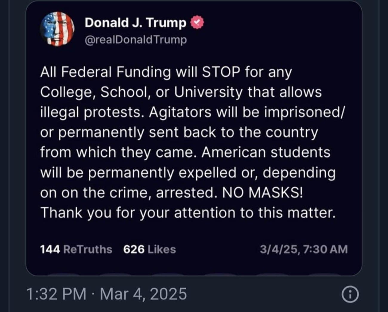The image size is (388, 312).
Task: Click the phrase American students
Action: 266,152
